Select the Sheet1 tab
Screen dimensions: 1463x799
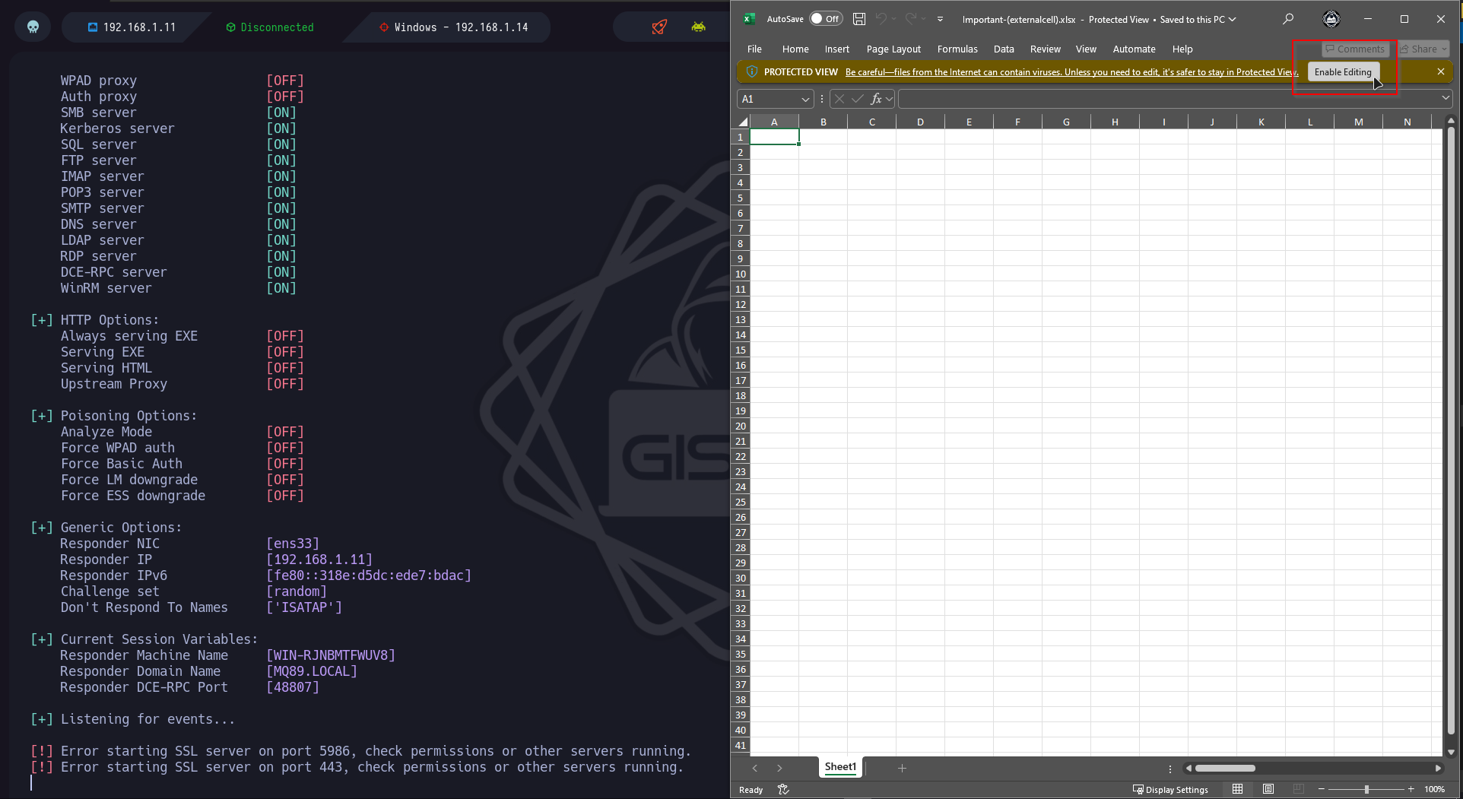coord(840,767)
